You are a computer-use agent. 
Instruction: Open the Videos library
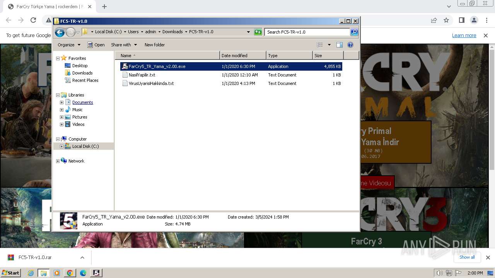[78, 124]
